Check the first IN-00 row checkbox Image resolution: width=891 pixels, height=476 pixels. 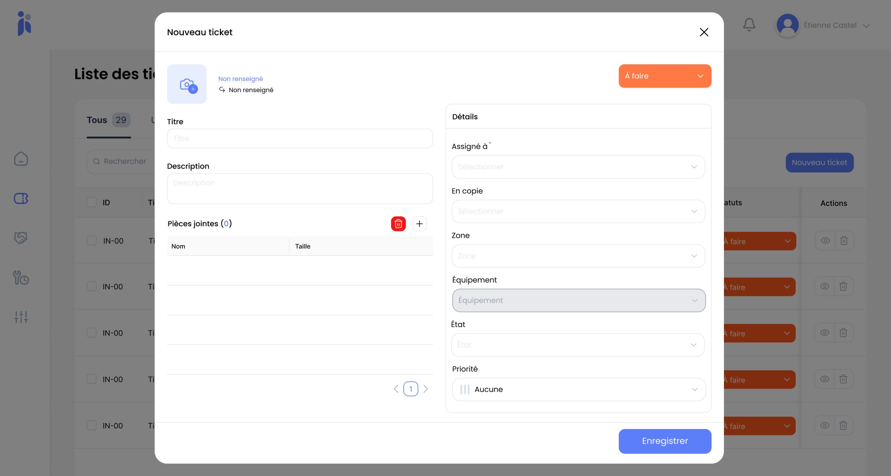[92, 241]
